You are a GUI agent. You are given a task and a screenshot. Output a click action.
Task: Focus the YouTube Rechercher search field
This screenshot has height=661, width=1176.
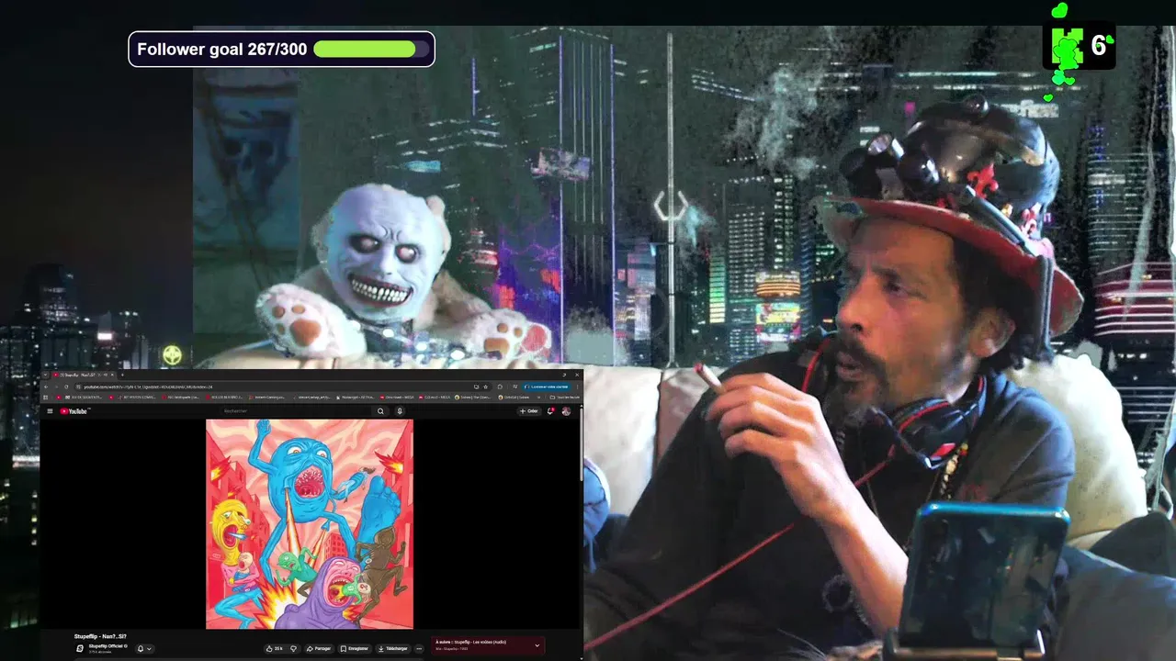point(295,411)
